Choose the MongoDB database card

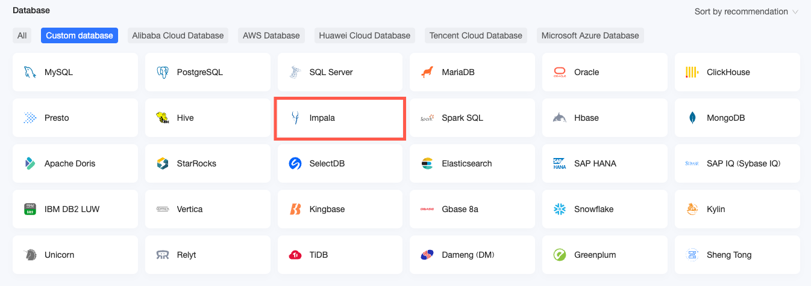[737, 118]
